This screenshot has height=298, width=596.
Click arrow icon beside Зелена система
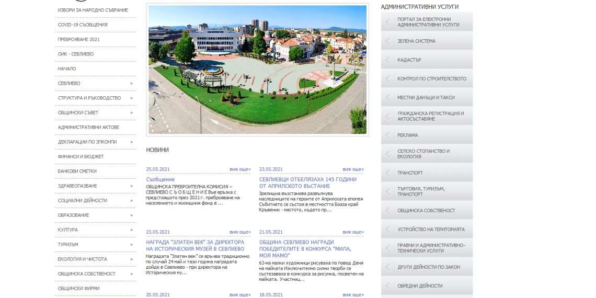pyautogui.click(x=388, y=41)
